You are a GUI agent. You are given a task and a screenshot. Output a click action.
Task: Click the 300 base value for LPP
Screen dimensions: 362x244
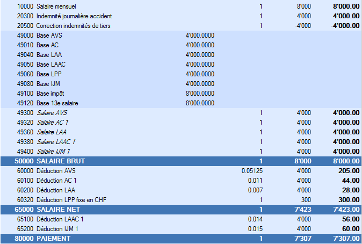[306, 199]
